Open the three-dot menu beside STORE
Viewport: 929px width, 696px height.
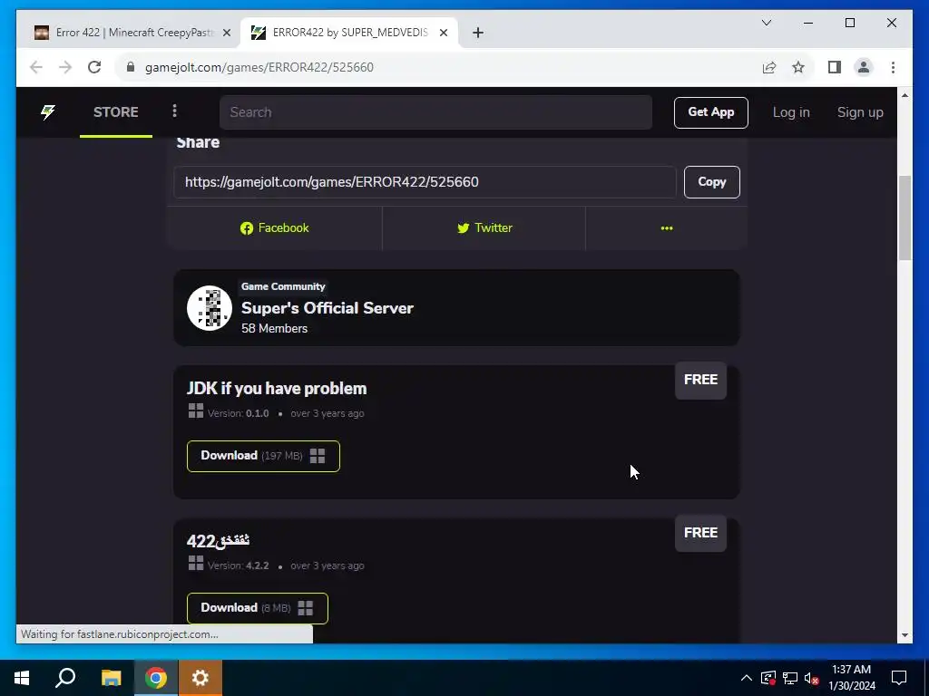174,111
